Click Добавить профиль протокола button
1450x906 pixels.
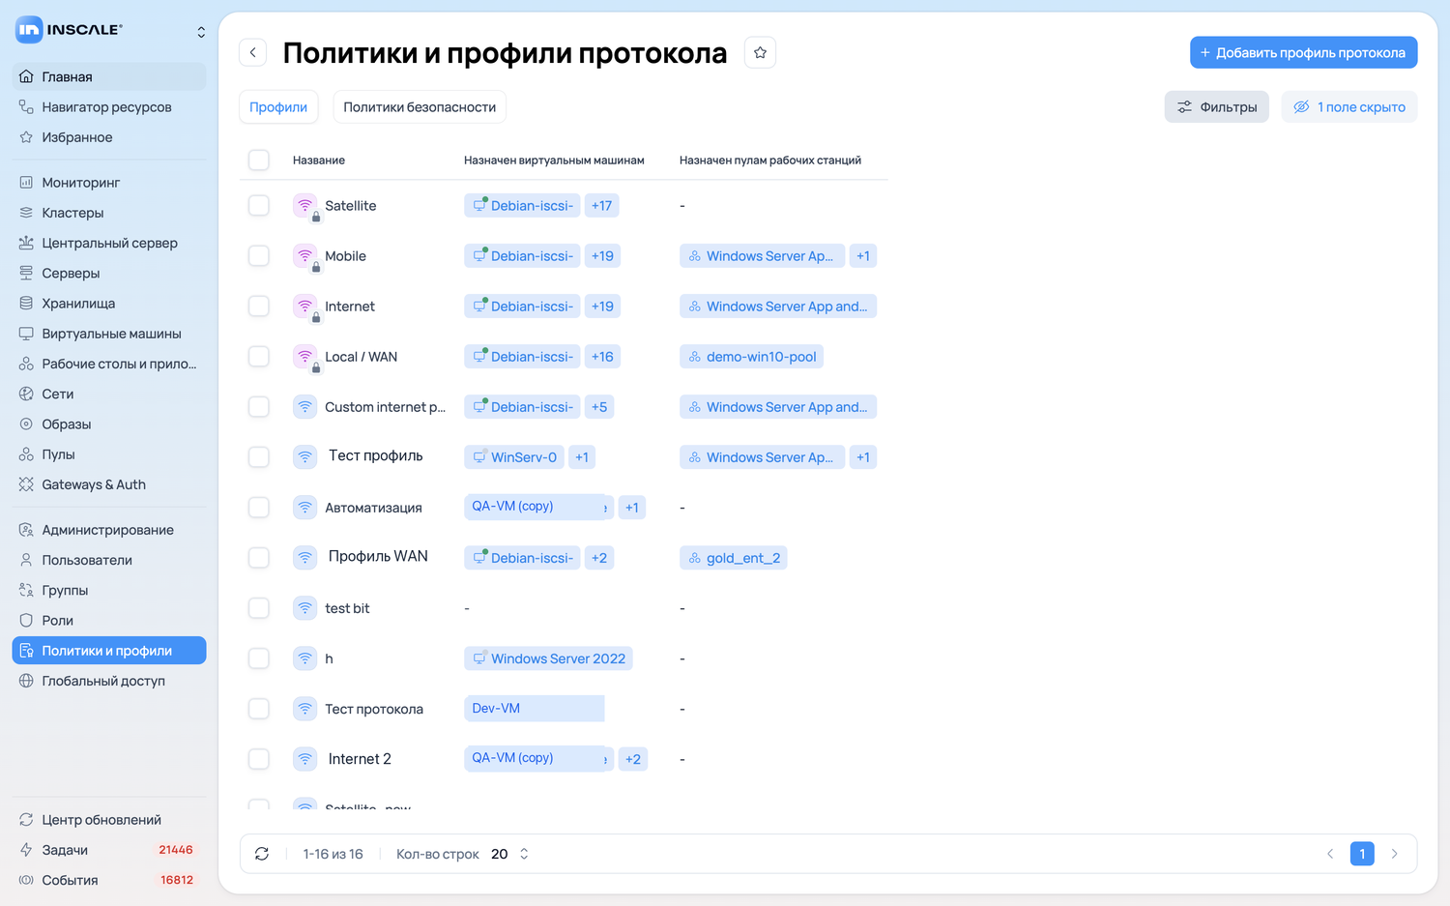coord(1303,52)
